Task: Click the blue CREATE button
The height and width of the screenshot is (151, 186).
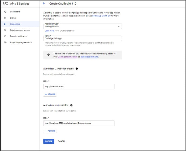Action: click(49, 141)
